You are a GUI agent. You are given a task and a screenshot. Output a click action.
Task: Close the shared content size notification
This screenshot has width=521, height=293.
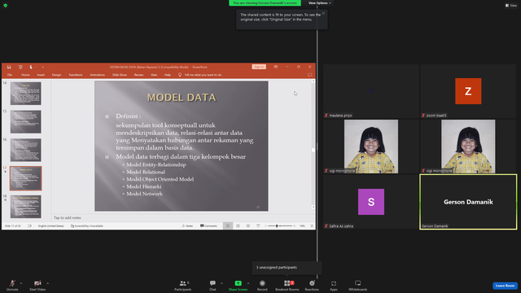coord(323,13)
